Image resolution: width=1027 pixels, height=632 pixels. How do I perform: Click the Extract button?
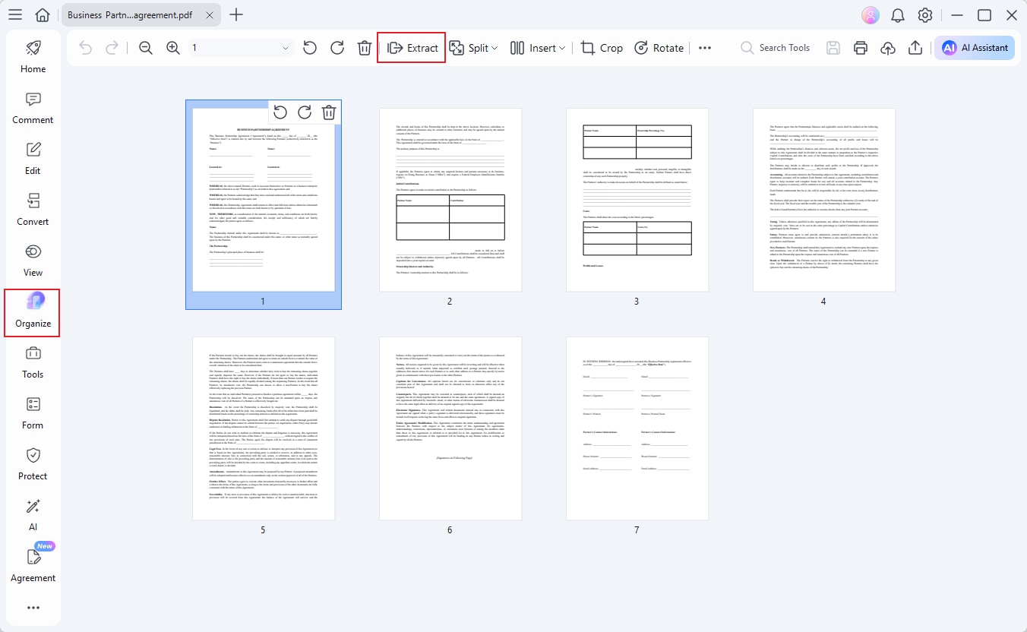[412, 48]
